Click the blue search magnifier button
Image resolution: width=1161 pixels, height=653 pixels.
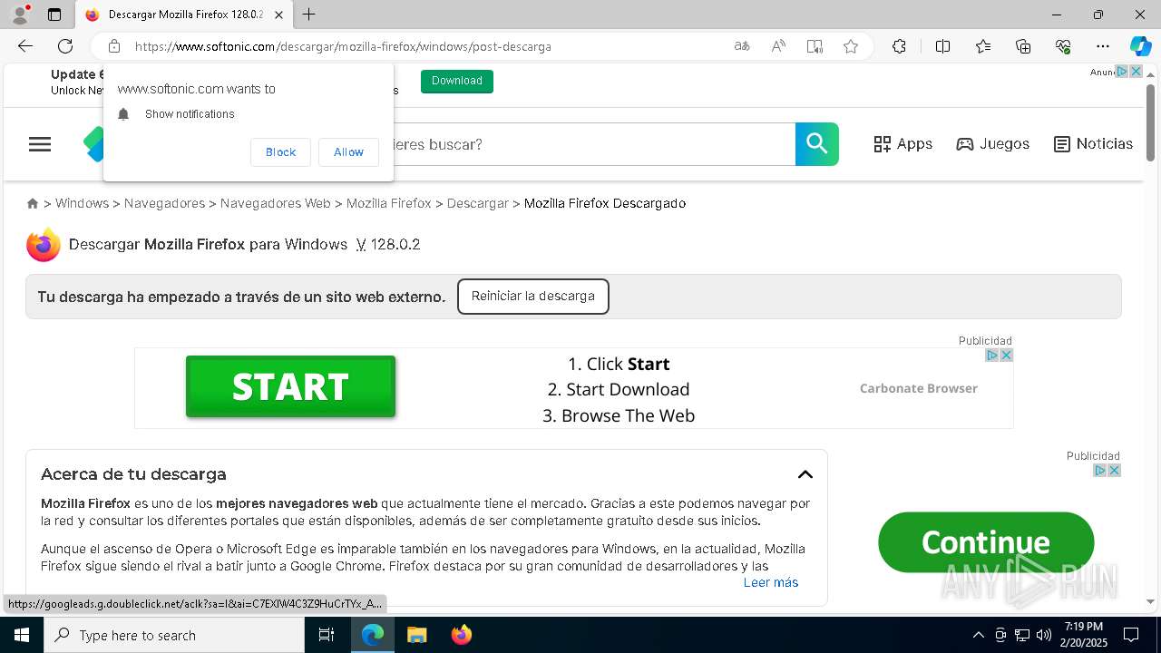click(817, 144)
